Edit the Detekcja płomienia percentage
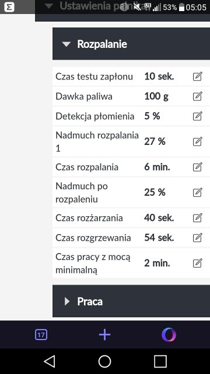 pos(197,116)
